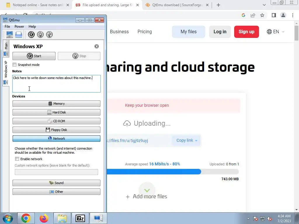This screenshot has height=224, width=299.
Task: Click the files.fm upload link URL
Action: (x=127, y=141)
